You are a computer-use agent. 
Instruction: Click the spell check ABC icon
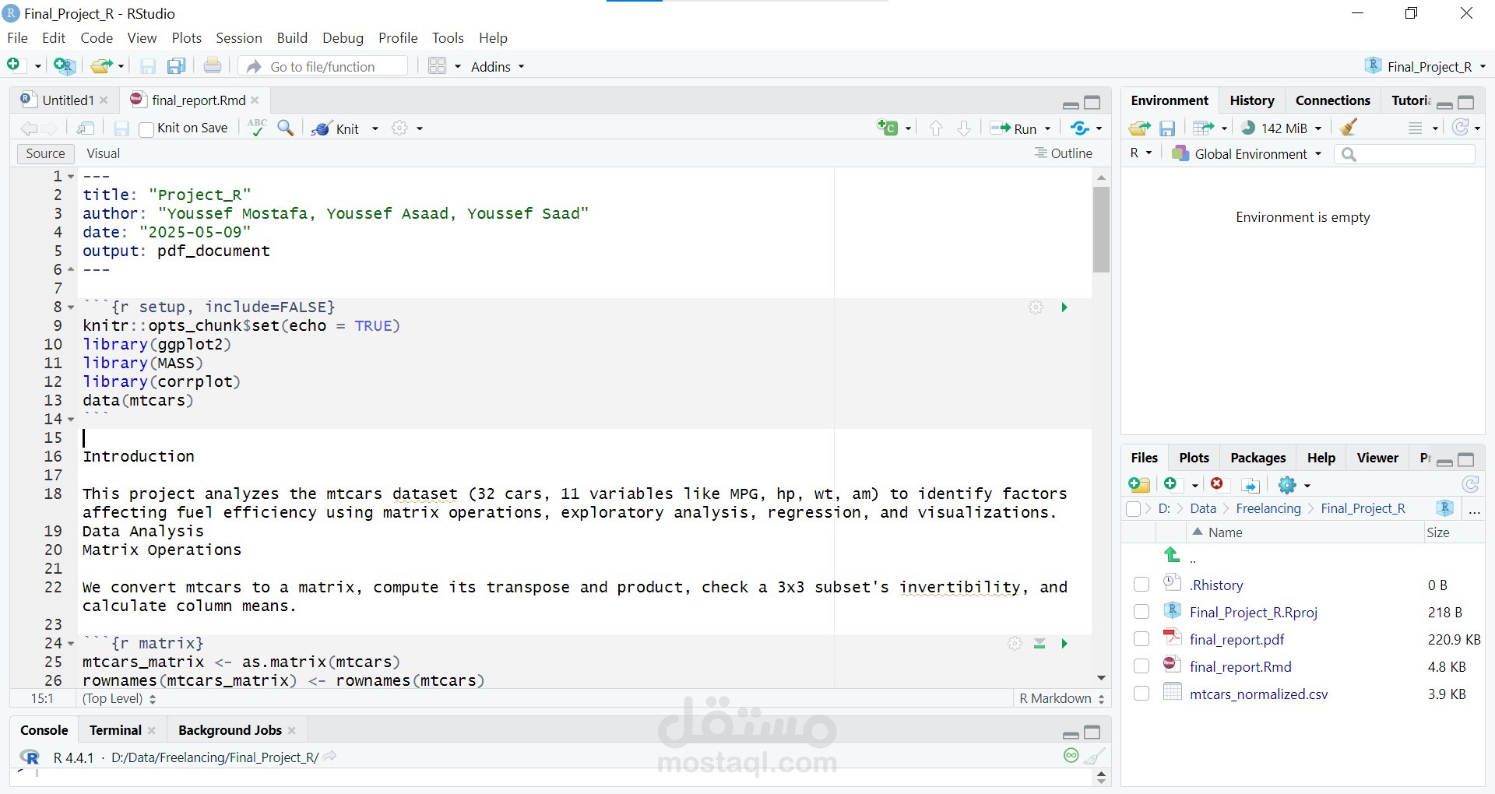pos(256,128)
